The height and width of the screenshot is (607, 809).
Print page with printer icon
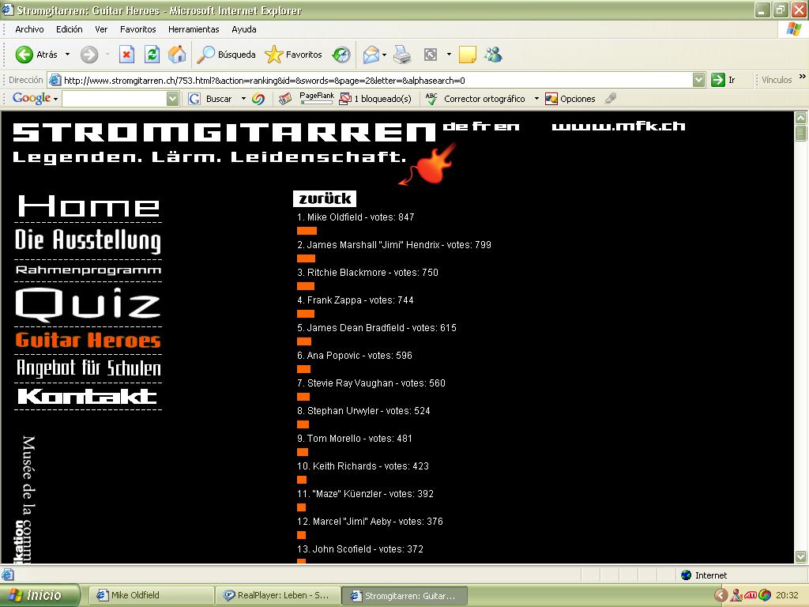402,55
